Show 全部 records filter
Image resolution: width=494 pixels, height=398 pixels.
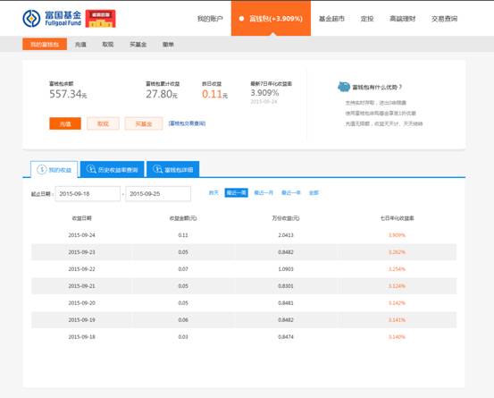pyautogui.click(x=314, y=192)
